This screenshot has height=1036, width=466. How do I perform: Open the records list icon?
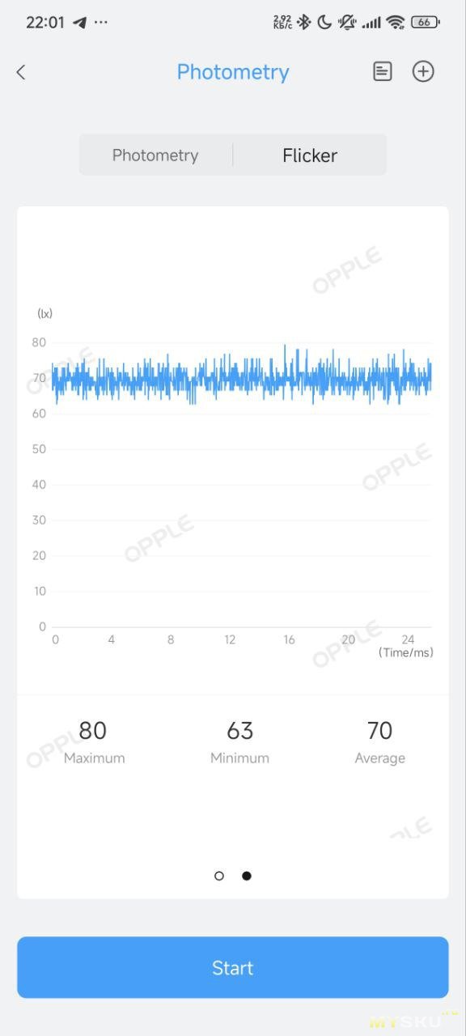[382, 71]
